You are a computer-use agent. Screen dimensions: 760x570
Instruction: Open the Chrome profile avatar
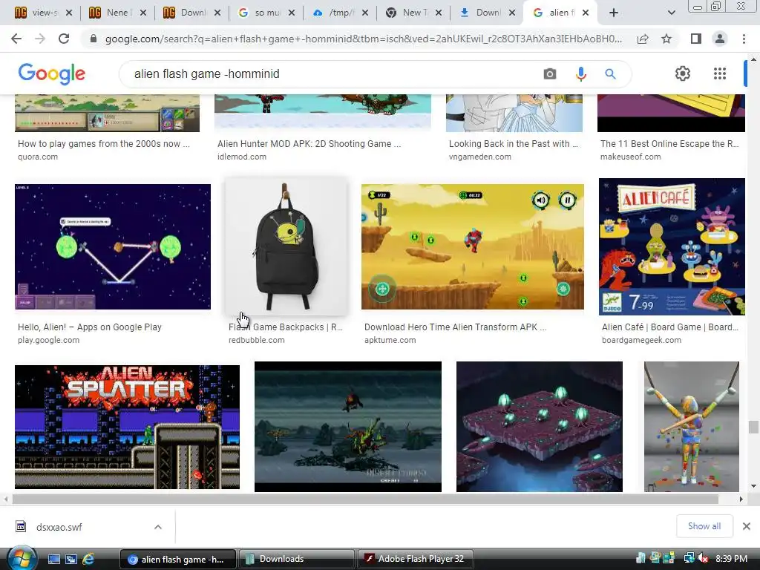click(x=720, y=39)
